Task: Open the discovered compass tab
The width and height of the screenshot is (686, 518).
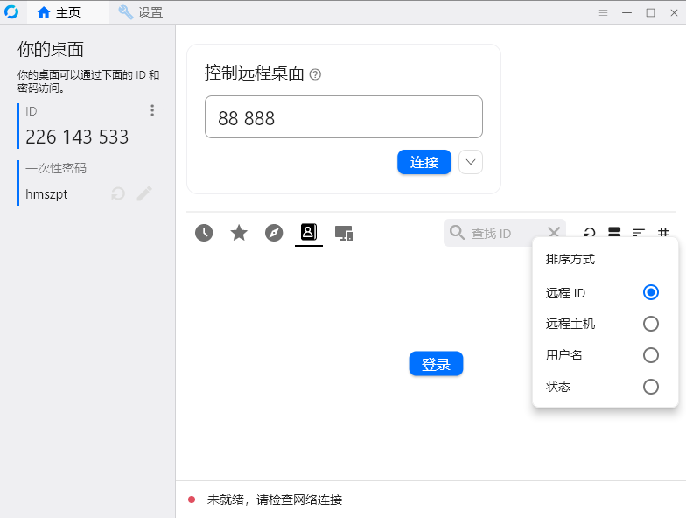Action: [x=274, y=233]
